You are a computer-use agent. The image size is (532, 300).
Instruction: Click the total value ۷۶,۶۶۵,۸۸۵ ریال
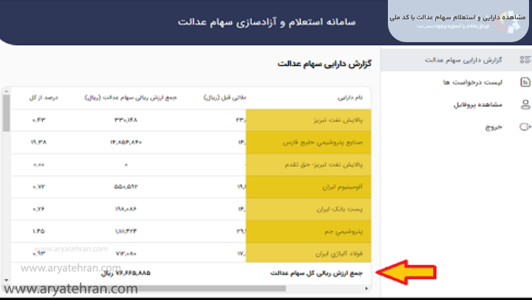point(126,273)
